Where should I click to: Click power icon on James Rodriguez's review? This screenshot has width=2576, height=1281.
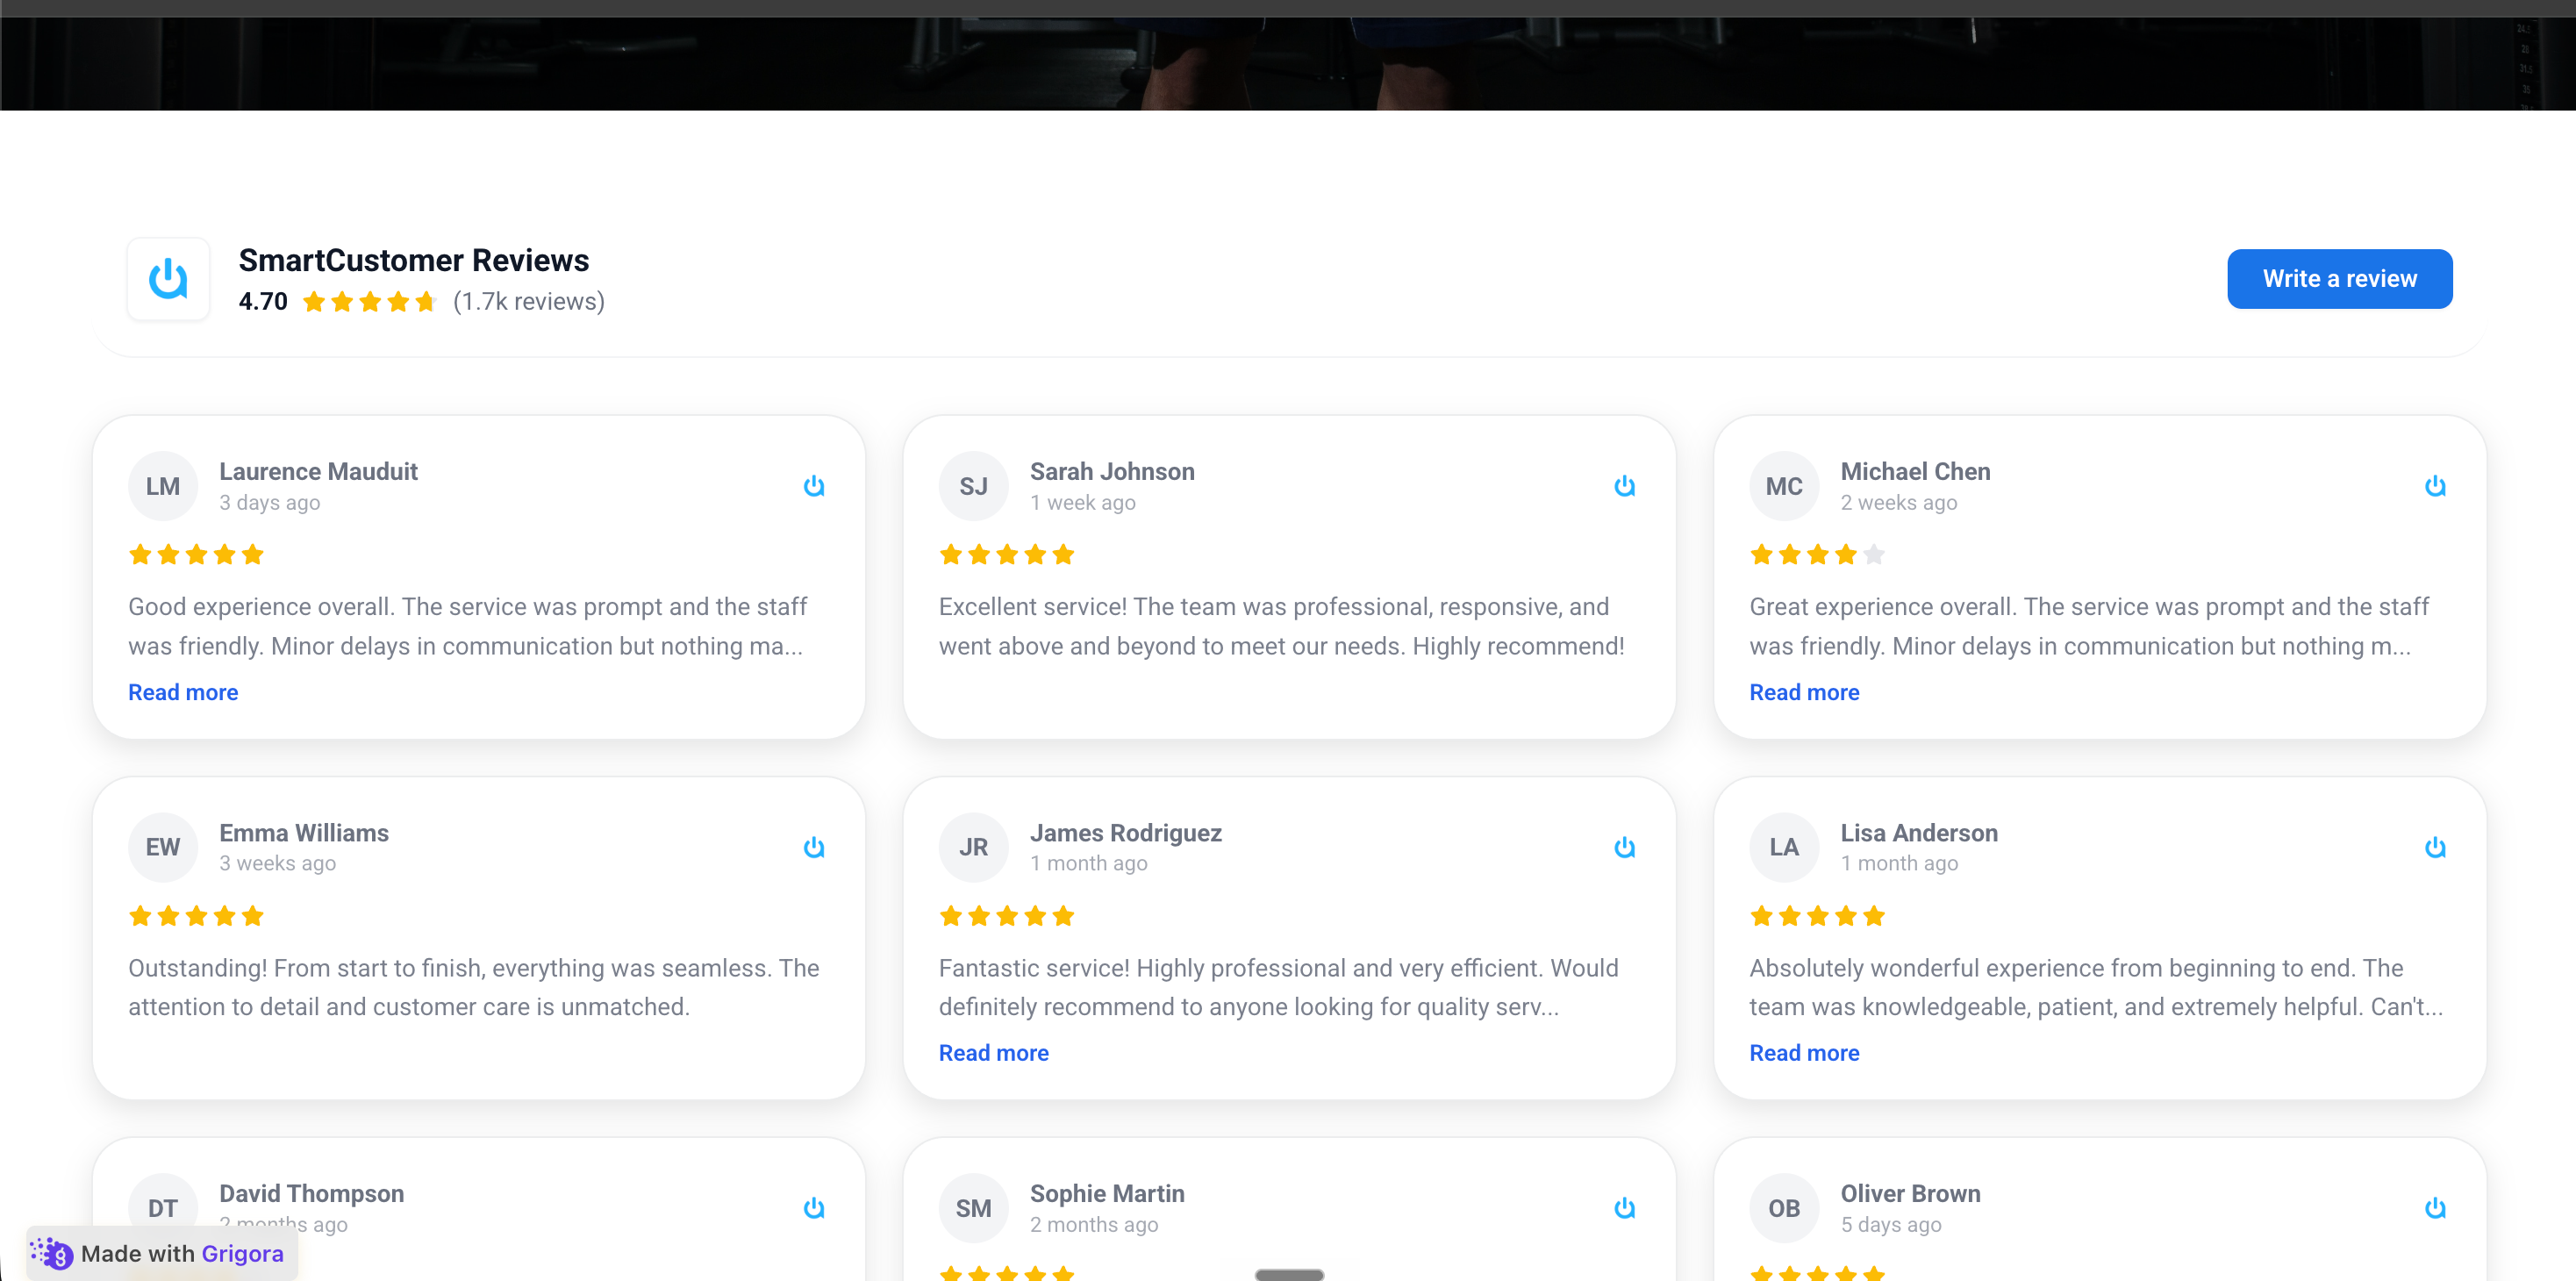[x=1624, y=848]
